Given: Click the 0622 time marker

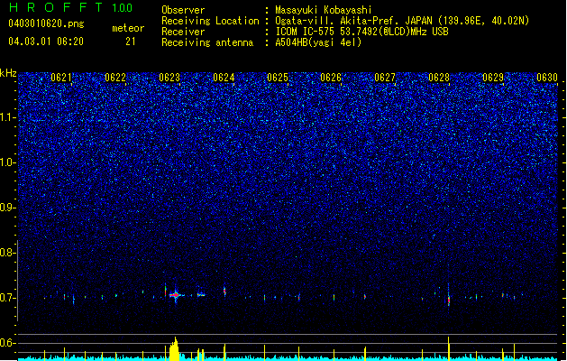Looking at the screenshot, I should point(115,78).
